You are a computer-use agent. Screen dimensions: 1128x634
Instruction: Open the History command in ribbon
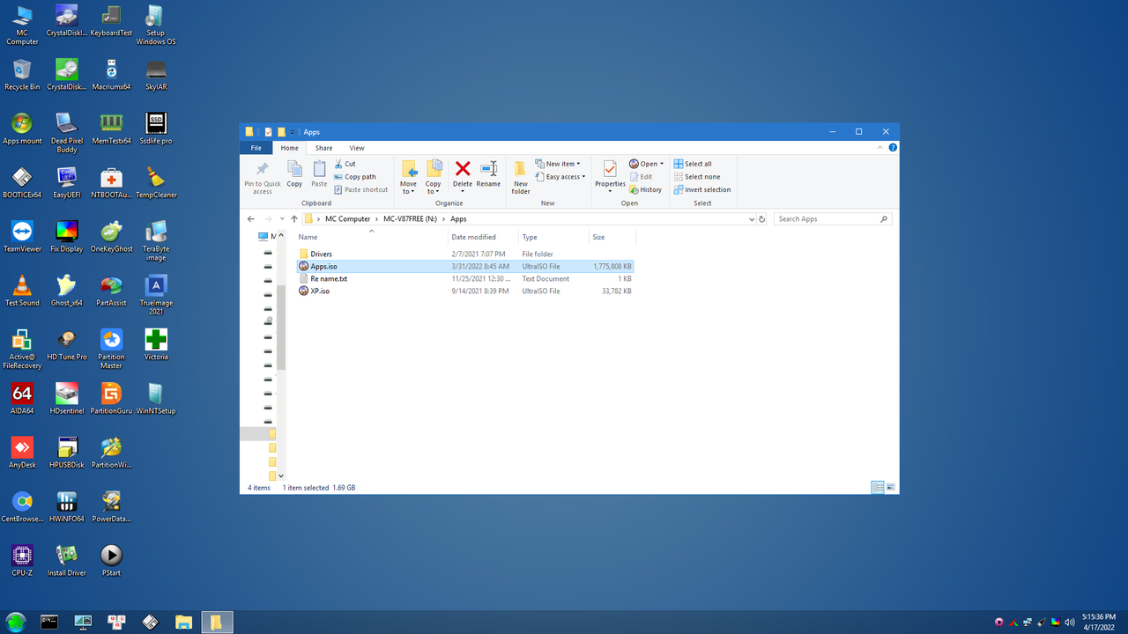tap(645, 189)
